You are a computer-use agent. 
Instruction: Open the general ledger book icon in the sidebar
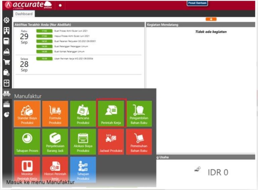coord(7,41)
